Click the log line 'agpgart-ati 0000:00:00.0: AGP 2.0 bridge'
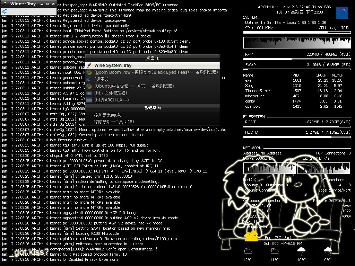 pos(100,213)
